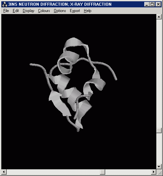Maximize the 3INS window

pos(152,4)
